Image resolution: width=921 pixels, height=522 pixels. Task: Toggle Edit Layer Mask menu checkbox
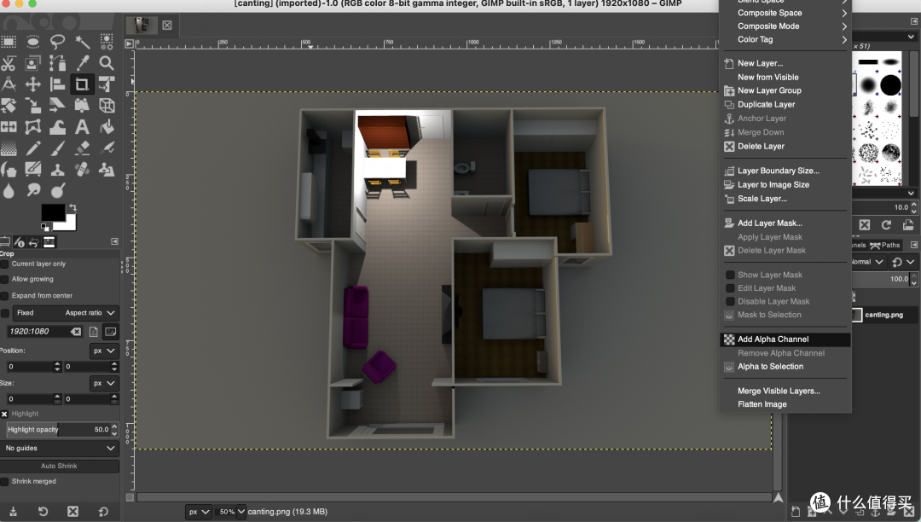click(730, 288)
